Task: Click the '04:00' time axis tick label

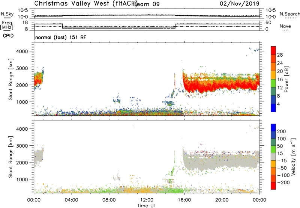Action: 72,200
